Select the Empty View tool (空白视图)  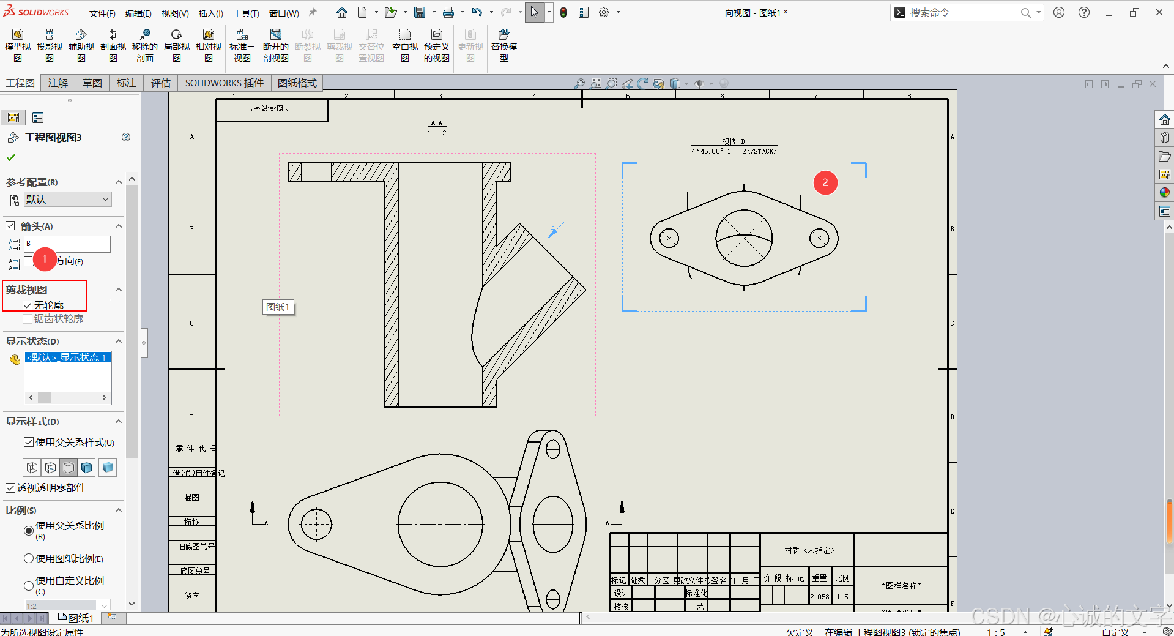[405, 46]
